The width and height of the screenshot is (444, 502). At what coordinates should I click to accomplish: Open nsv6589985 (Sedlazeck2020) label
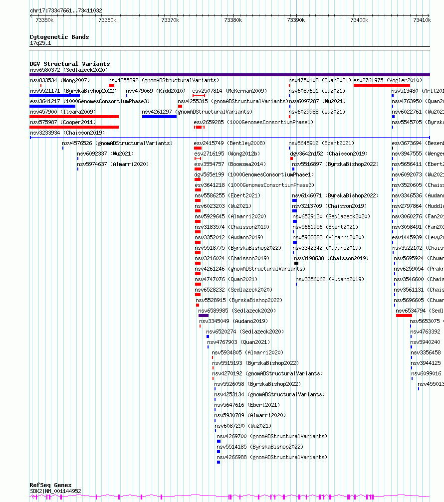237,311
